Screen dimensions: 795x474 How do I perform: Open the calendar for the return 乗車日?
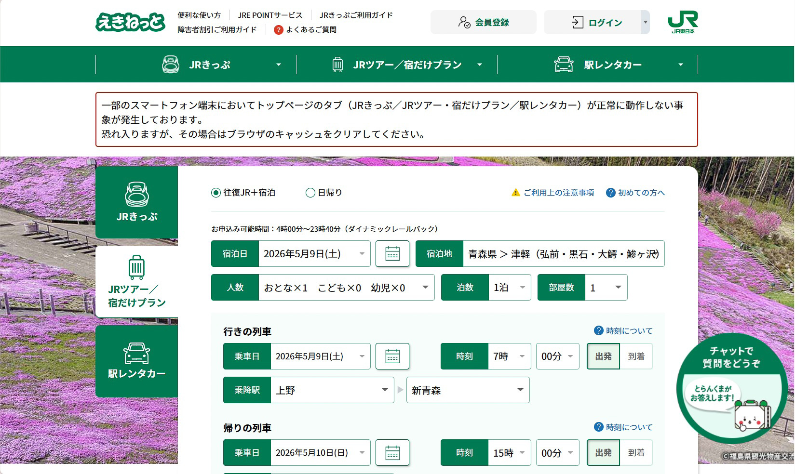tap(392, 453)
